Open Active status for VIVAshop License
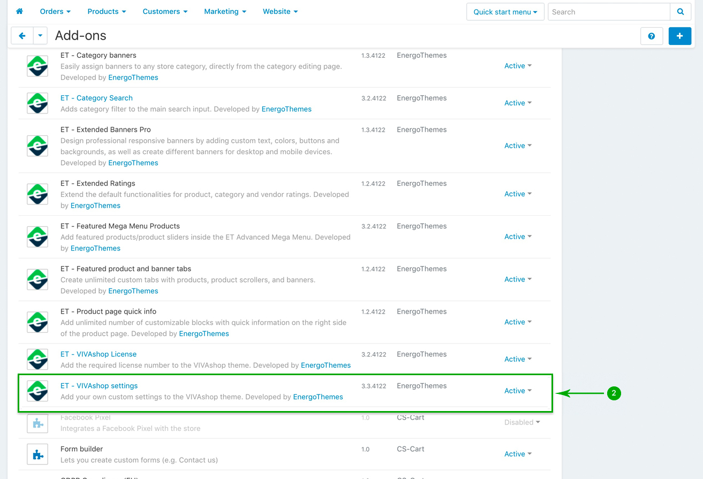 click(518, 359)
